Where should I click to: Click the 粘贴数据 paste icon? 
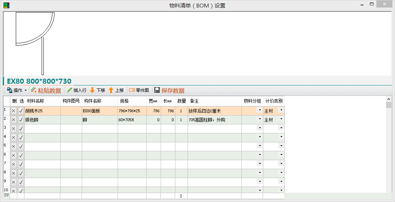(33, 90)
